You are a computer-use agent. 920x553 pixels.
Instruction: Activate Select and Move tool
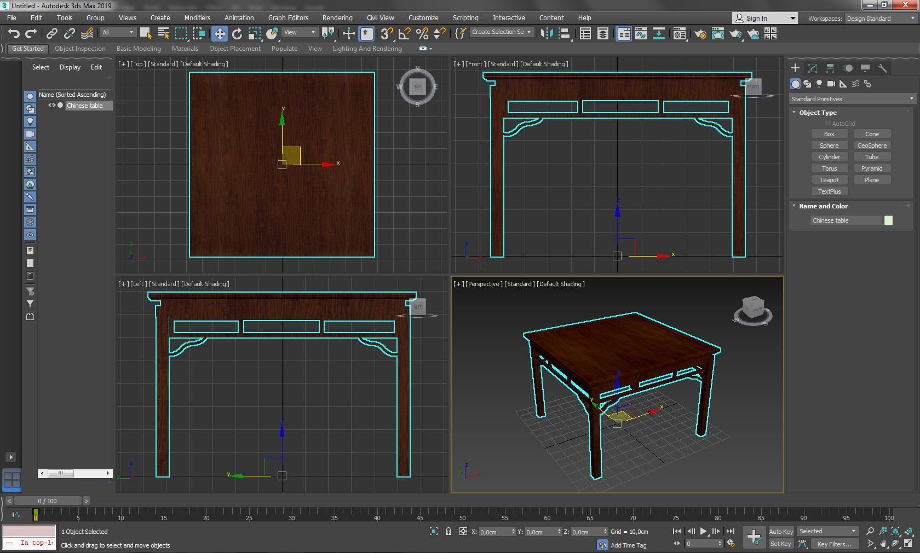click(x=220, y=34)
